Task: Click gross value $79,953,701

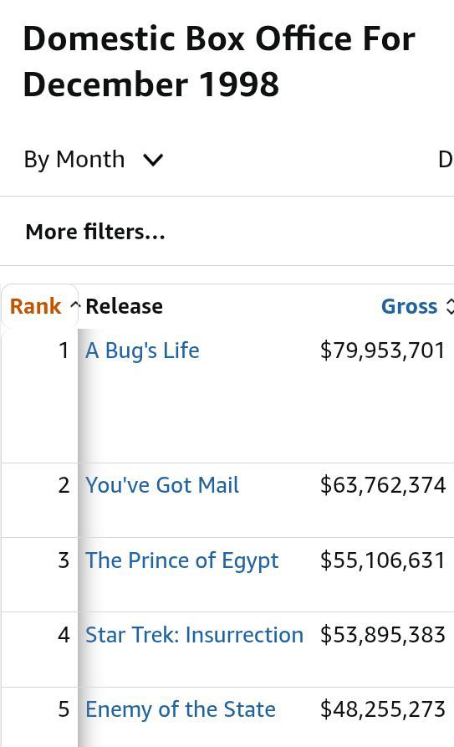Action: (x=383, y=350)
